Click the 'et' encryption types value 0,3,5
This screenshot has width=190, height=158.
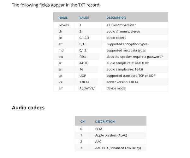click(84, 44)
